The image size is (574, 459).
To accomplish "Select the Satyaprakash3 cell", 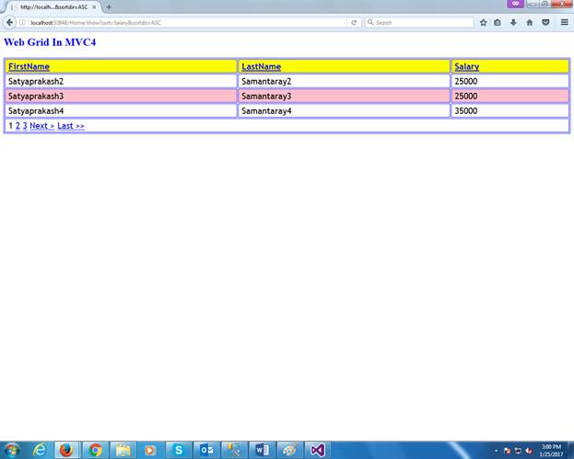I will point(122,96).
